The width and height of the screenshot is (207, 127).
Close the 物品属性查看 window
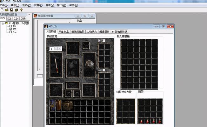coord(92,16)
